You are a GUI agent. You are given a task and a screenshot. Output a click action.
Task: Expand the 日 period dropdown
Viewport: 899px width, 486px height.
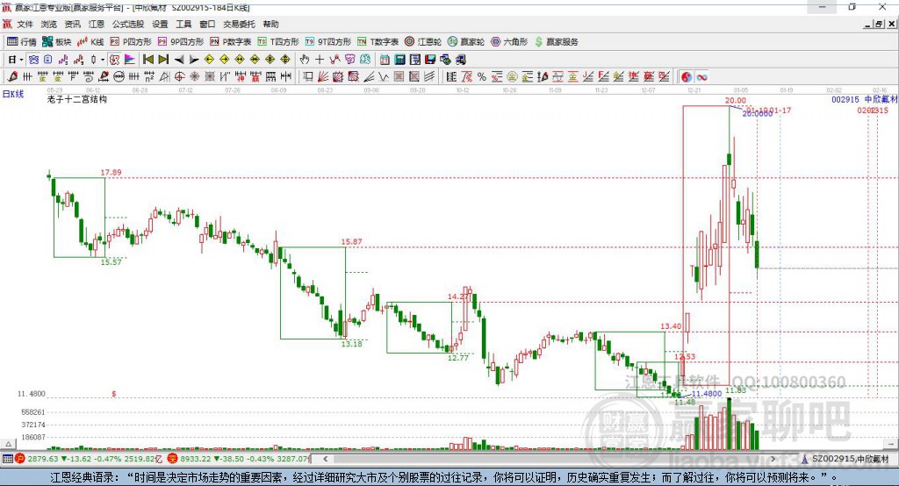(21, 60)
